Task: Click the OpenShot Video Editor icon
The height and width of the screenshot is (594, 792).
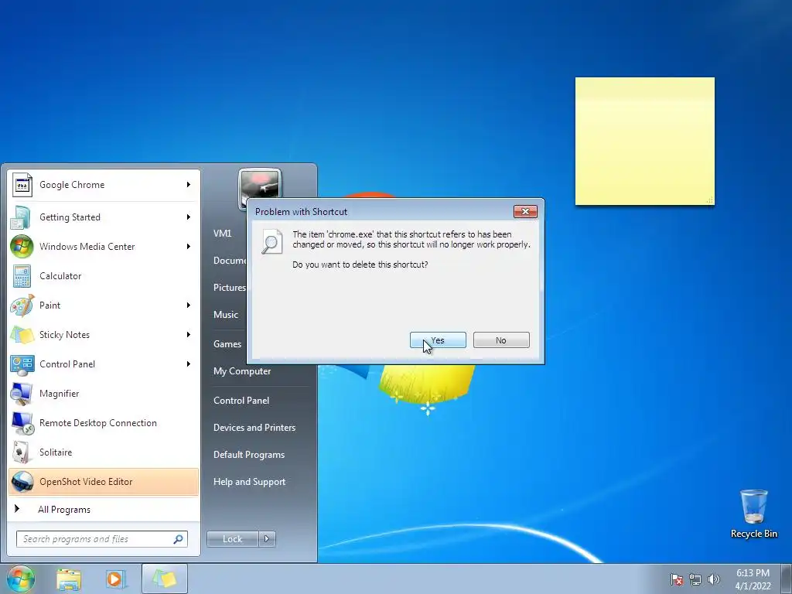Action: (22, 482)
